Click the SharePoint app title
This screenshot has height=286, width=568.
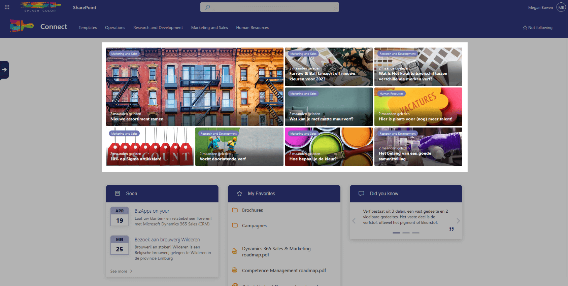pos(85,7)
